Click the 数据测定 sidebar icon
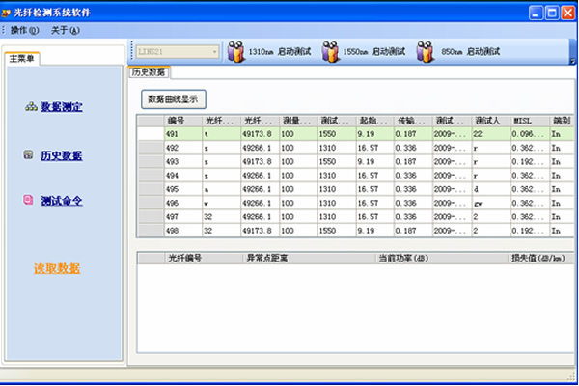The height and width of the screenshot is (386, 579). tap(30, 106)
